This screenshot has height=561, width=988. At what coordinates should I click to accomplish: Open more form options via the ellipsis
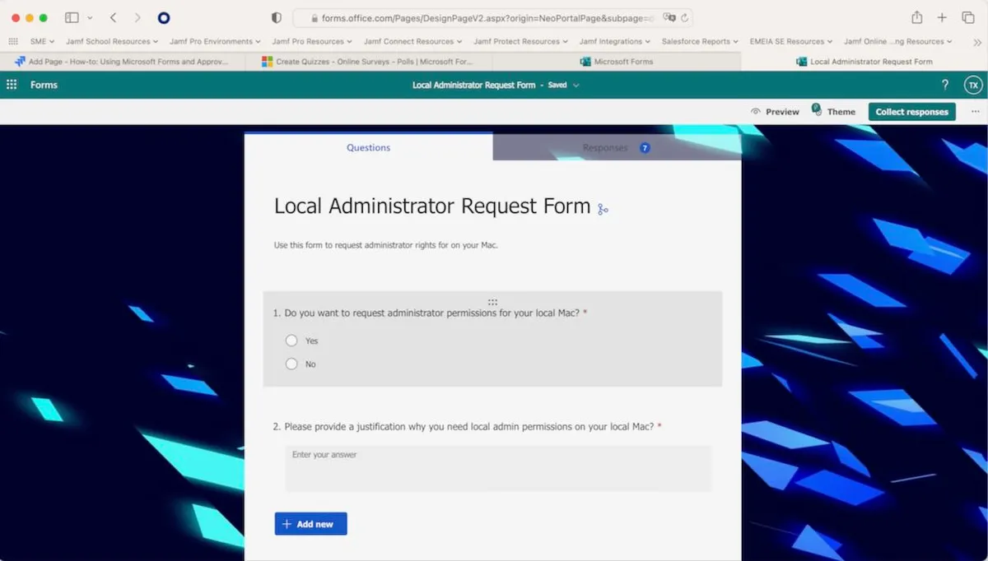(x=974, y=111)
